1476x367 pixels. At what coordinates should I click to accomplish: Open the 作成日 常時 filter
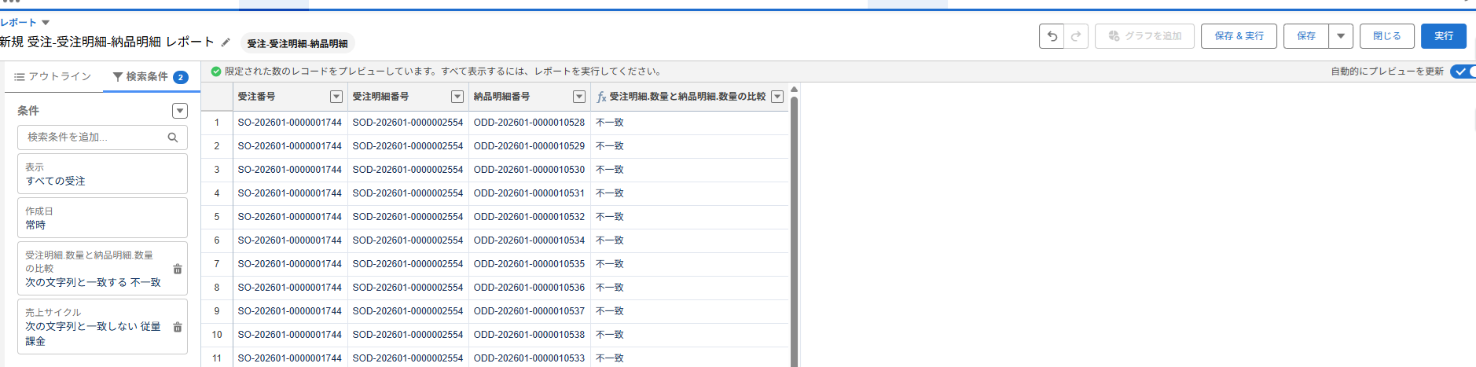(102, 218)
